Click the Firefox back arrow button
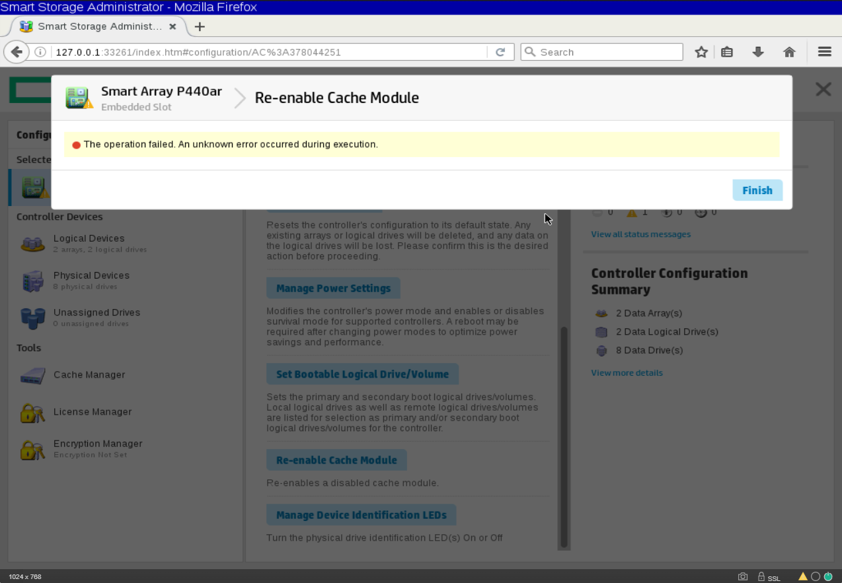This screenshot has width=842, height=583. (17, 52)
